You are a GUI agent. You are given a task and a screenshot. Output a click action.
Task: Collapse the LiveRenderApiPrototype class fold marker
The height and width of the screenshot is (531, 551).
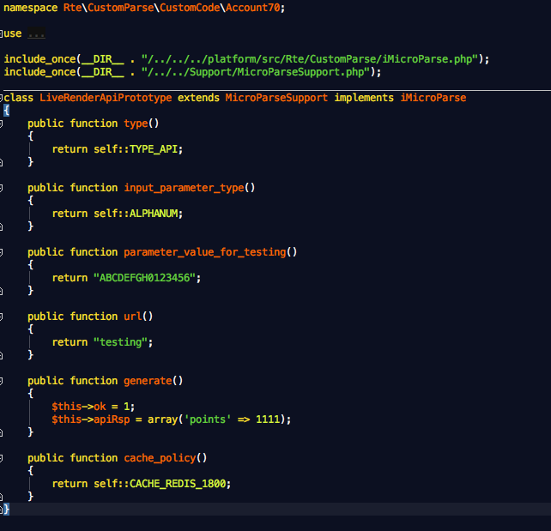[x=3, y=98]
